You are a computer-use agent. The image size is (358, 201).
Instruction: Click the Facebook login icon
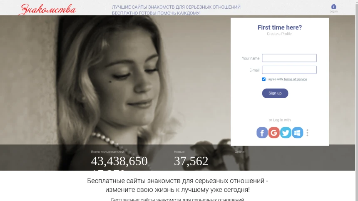262,133
